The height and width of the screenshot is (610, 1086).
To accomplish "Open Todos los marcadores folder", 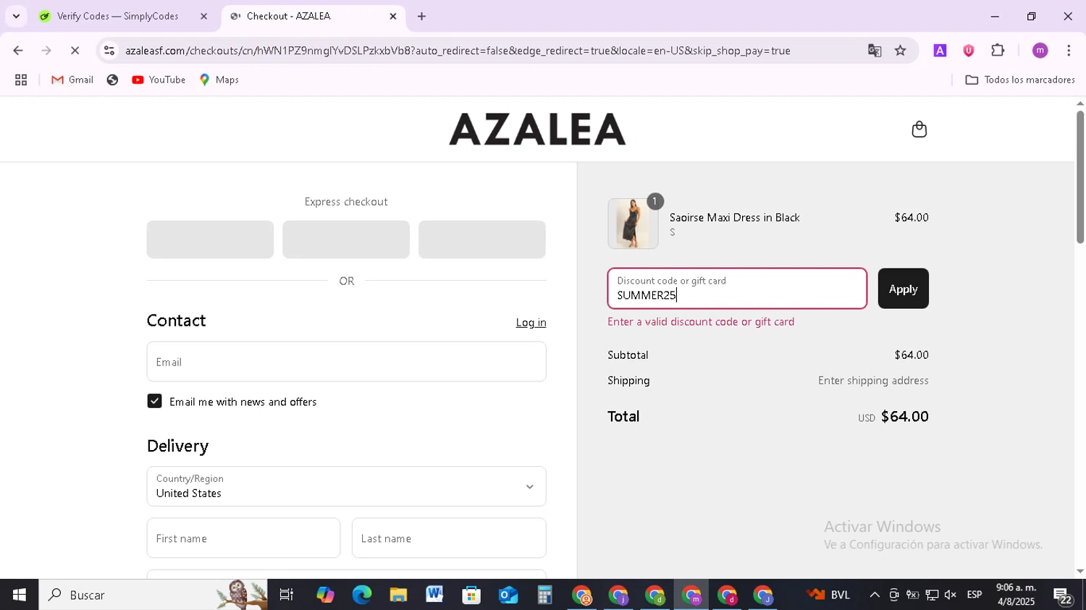I will pos(1020,80).
